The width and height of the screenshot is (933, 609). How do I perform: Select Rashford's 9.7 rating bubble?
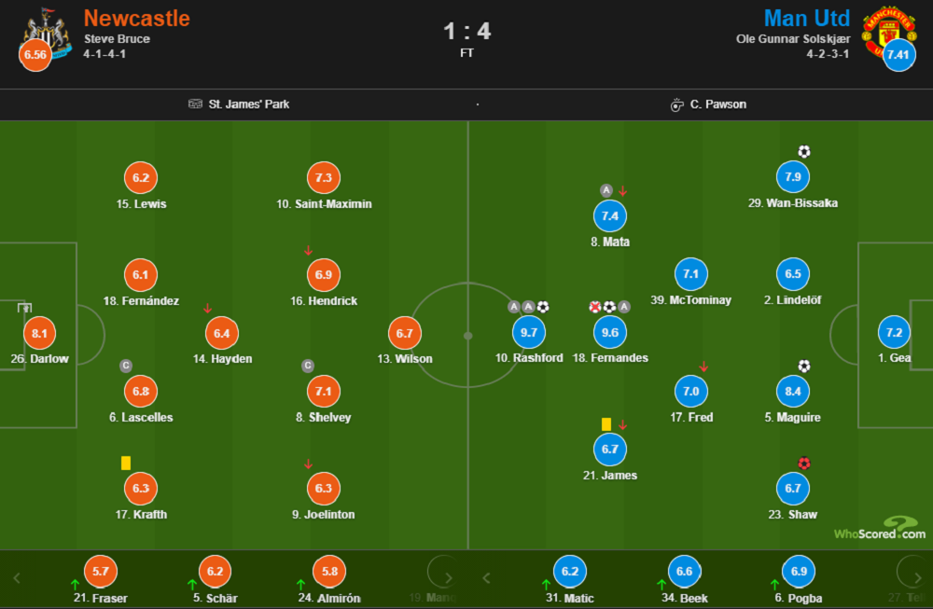[x=529, y=332]
